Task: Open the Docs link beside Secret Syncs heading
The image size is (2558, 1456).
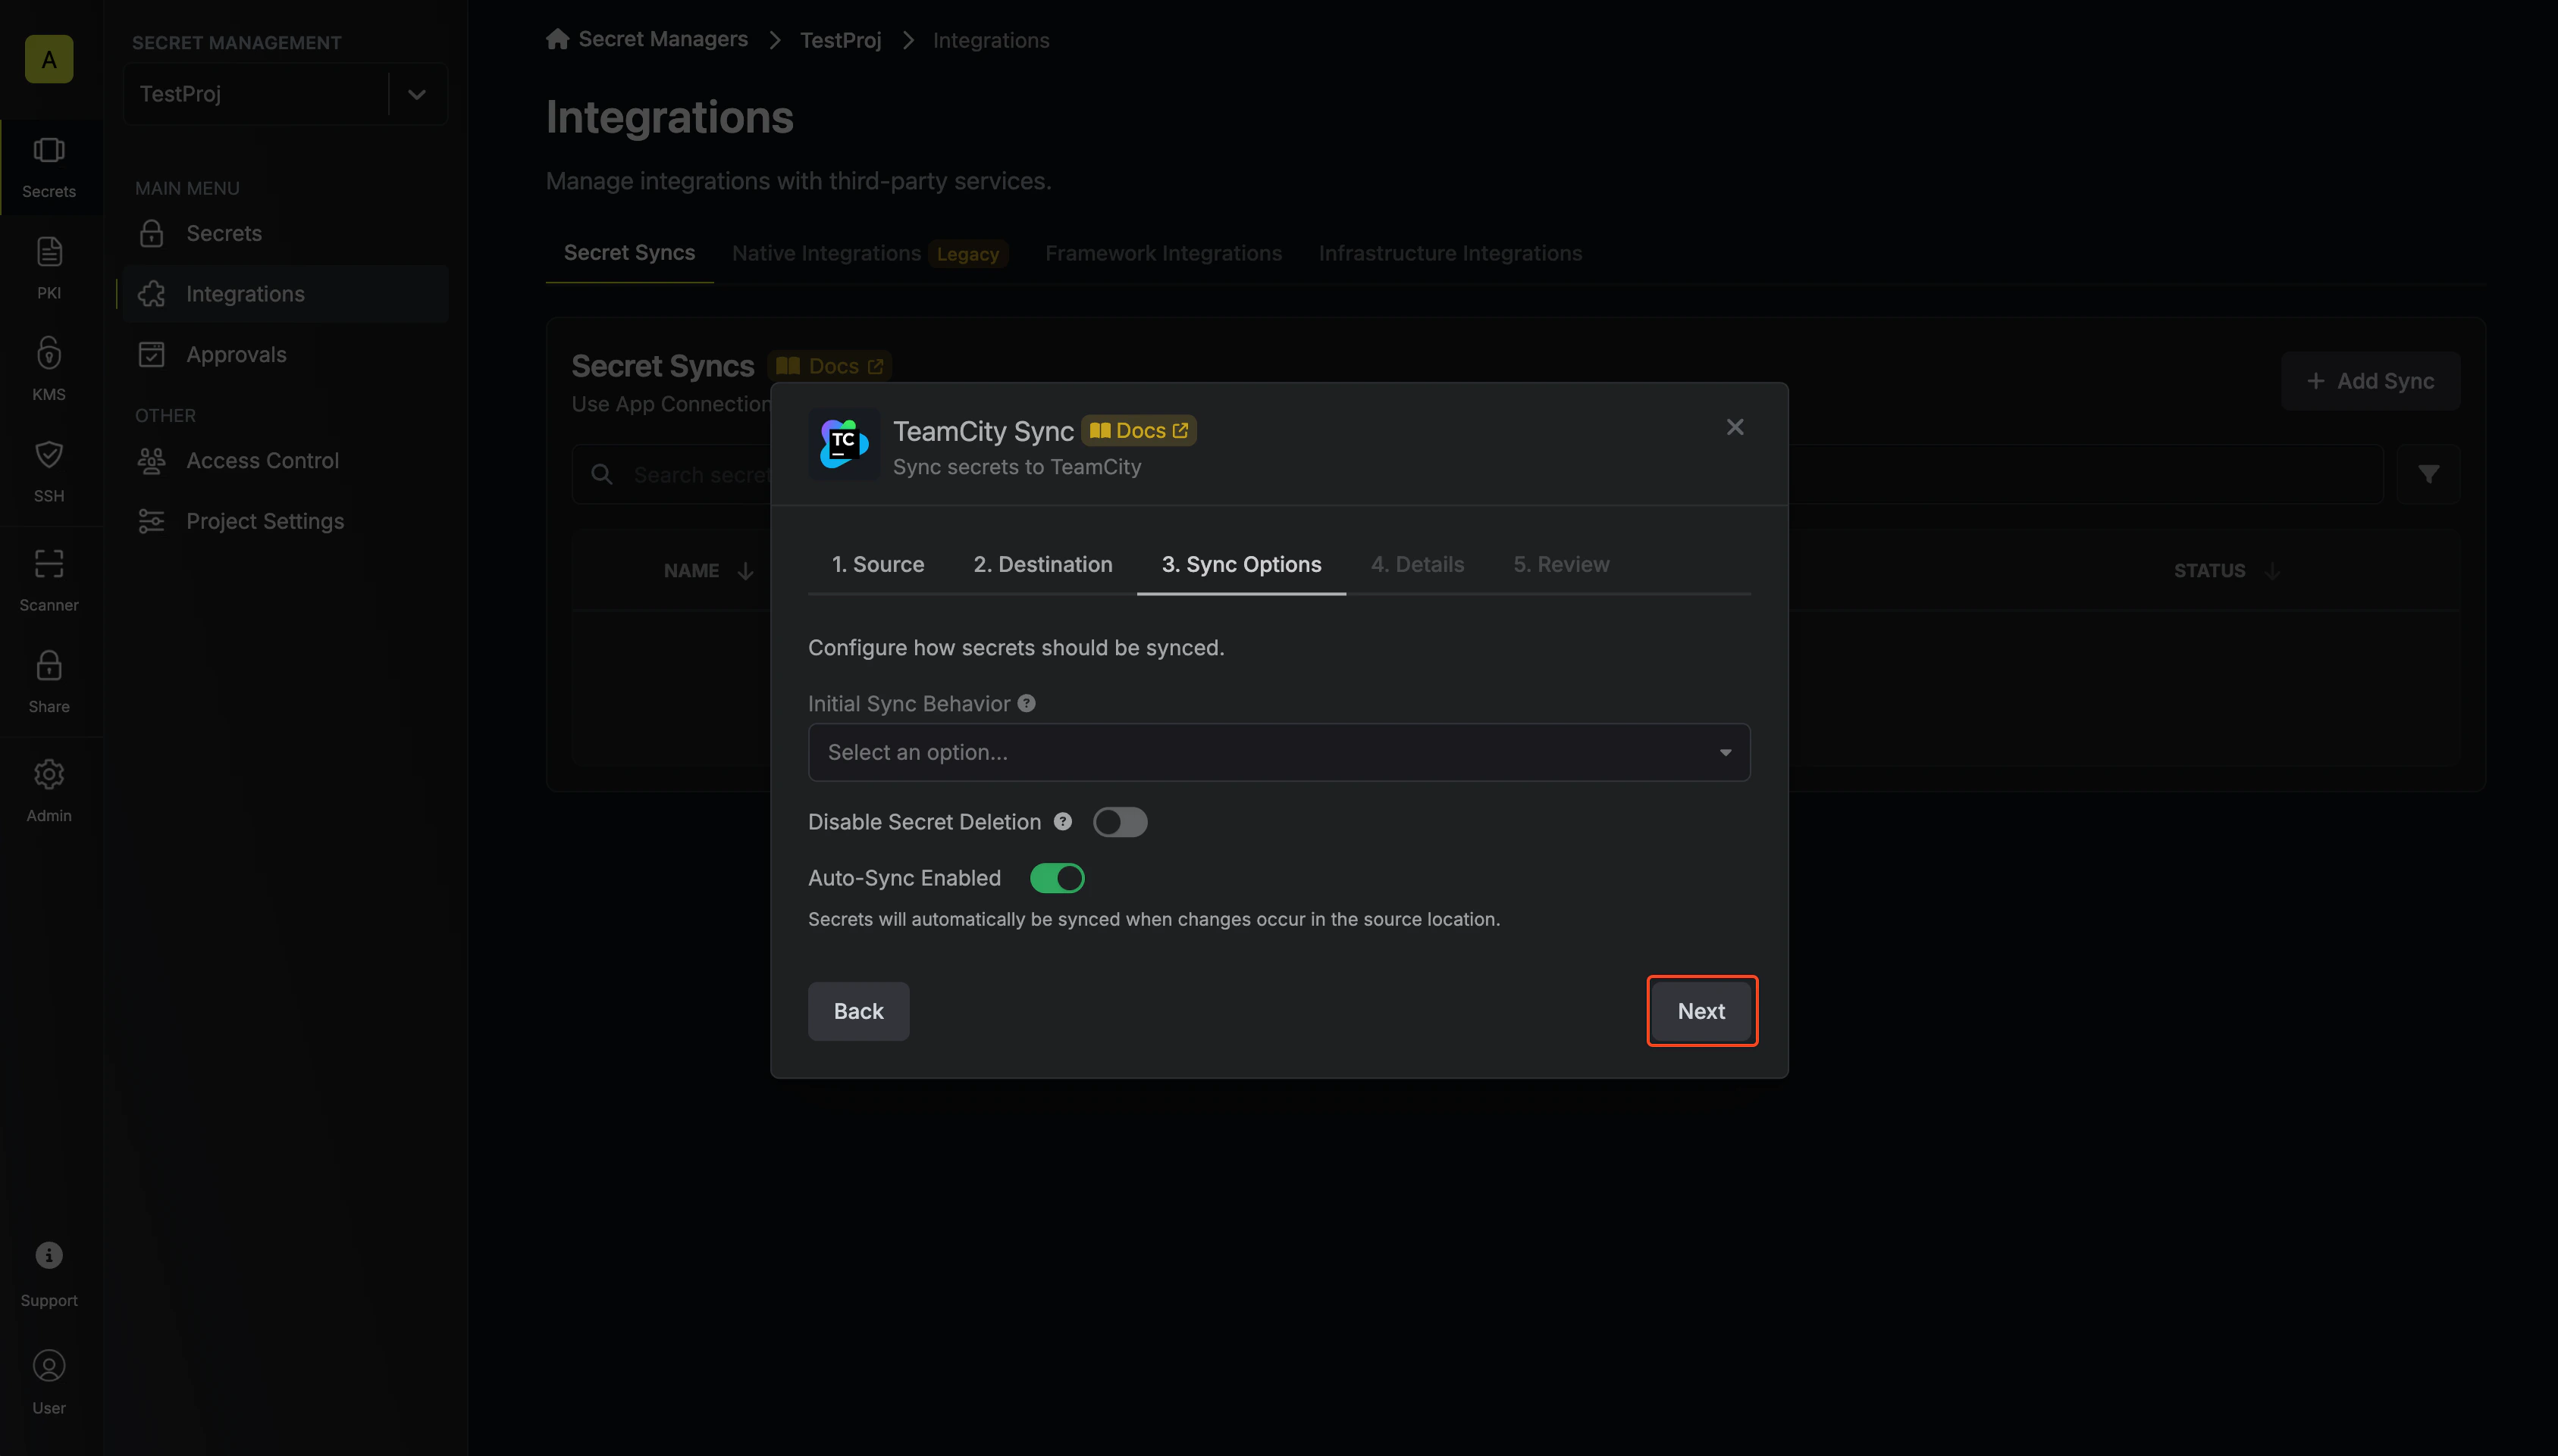Action: [x=829, y=366]
